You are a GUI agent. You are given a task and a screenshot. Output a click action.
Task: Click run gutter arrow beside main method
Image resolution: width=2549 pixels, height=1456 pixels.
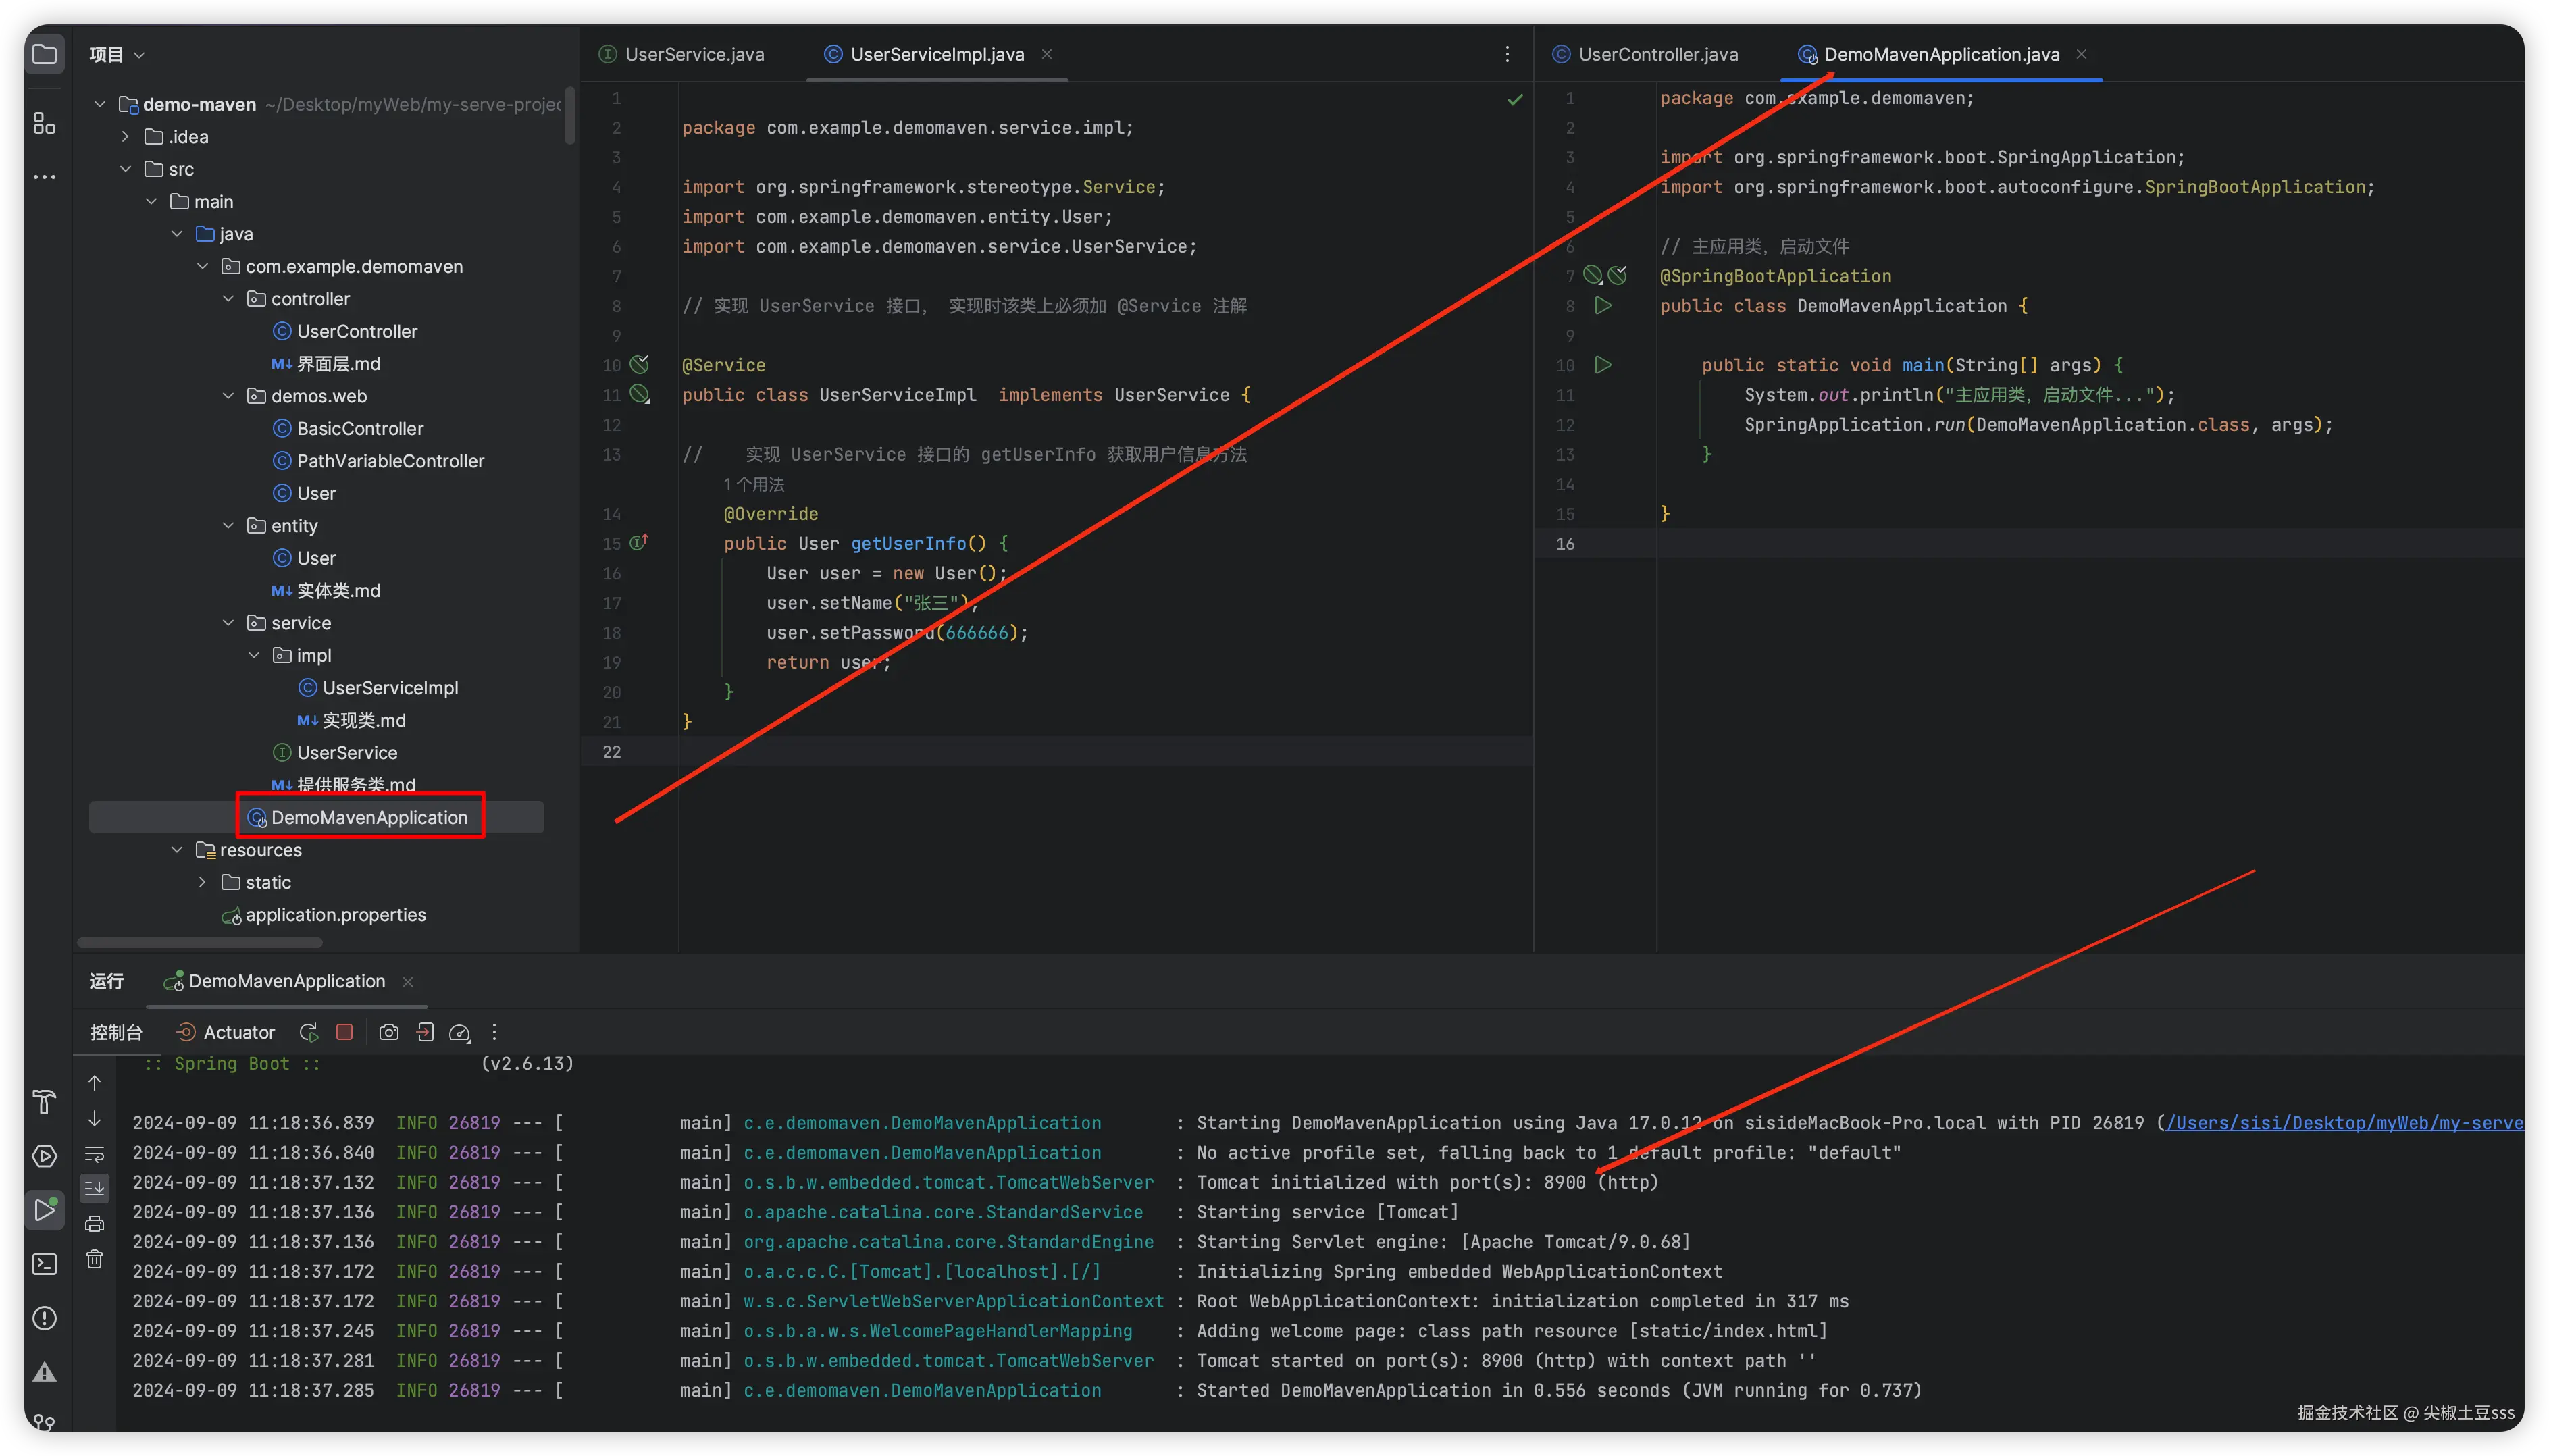[x=1603, y=365]
